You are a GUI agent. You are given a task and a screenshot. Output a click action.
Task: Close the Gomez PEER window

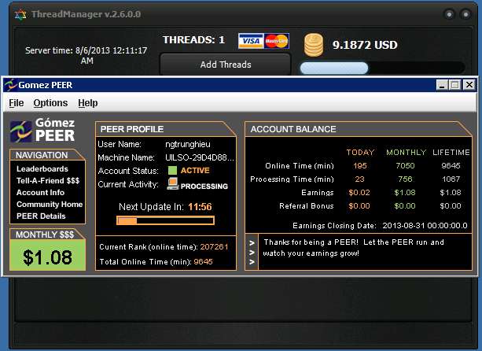point(469,84)
